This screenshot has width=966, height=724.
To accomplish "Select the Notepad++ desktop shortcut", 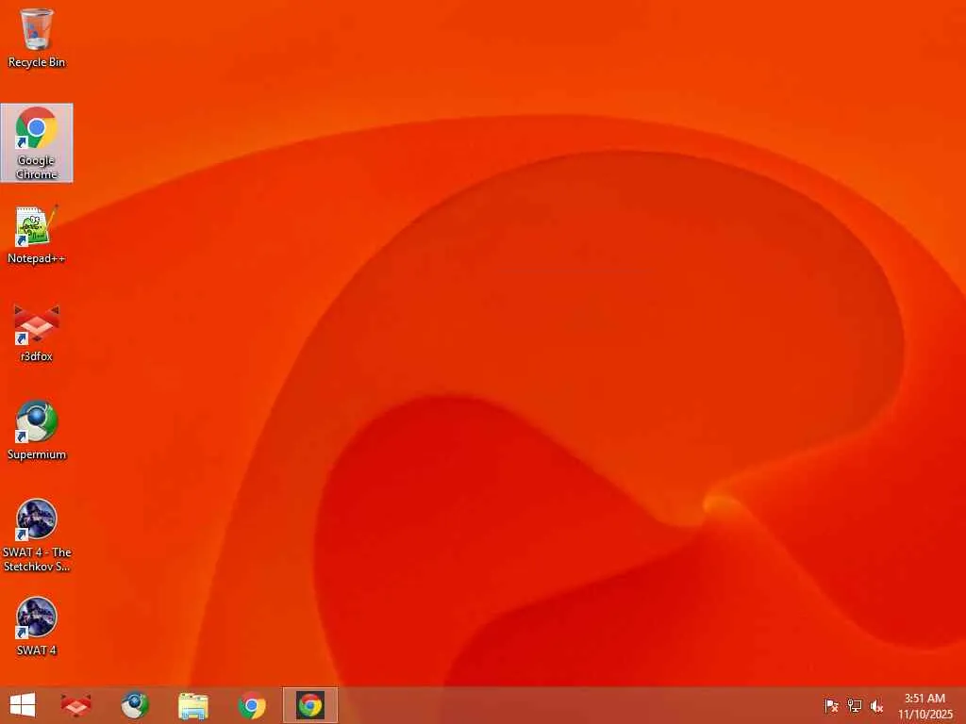I will (37, 235).
